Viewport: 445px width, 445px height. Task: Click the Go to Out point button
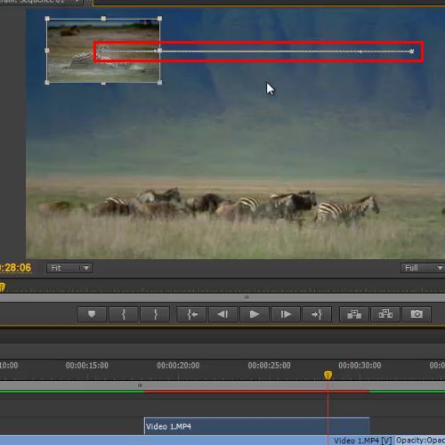coord(317,314)
